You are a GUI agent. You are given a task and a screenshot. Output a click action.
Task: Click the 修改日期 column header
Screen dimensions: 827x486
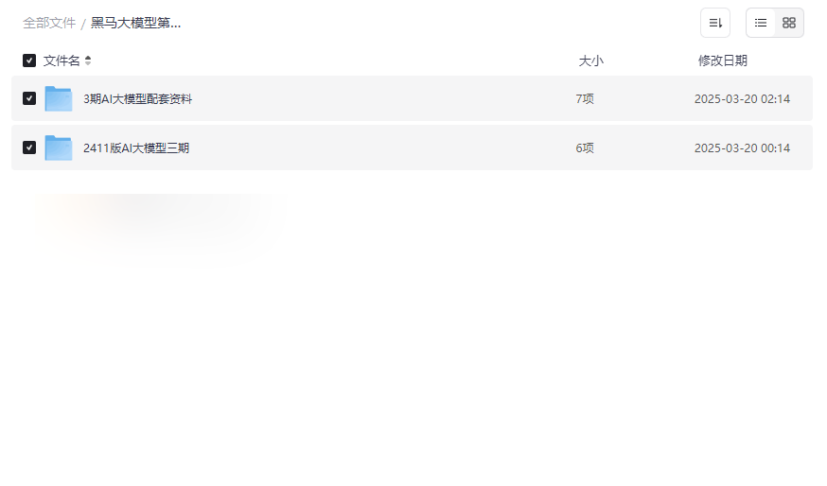tap(722, 61)
